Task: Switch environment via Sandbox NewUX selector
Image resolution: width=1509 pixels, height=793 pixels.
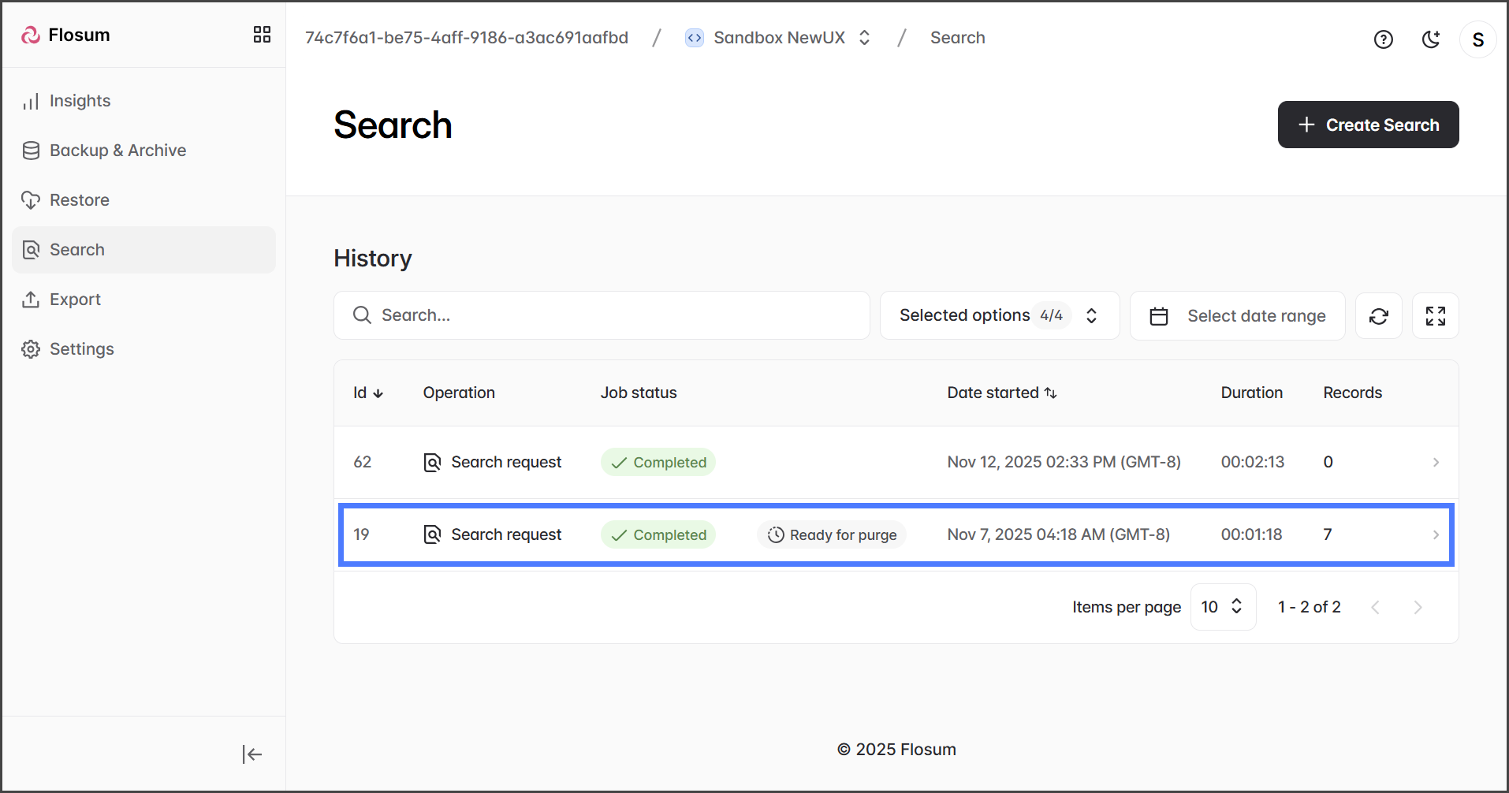Action: pos(778,38)
